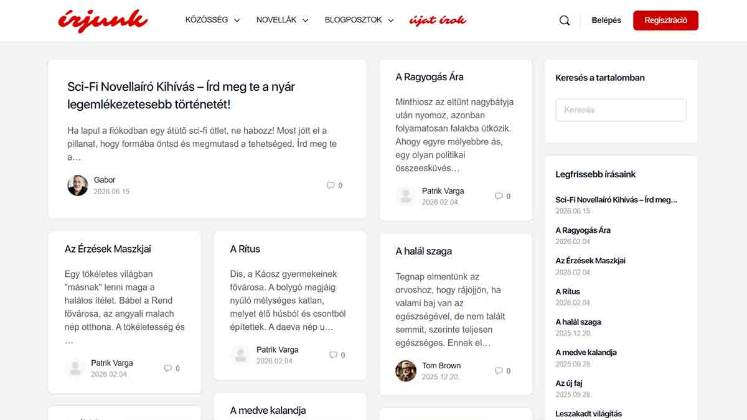Open sidebar link A medve kalandja
The image size is (747, 420).
[586, 352]
